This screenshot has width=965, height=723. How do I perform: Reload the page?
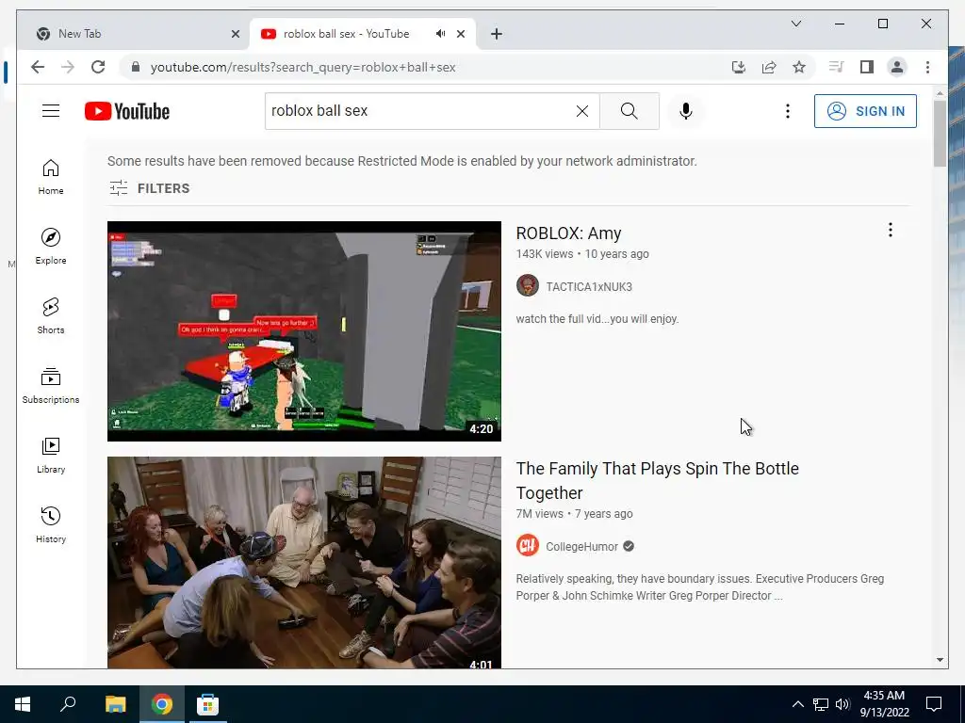[98, 67]
